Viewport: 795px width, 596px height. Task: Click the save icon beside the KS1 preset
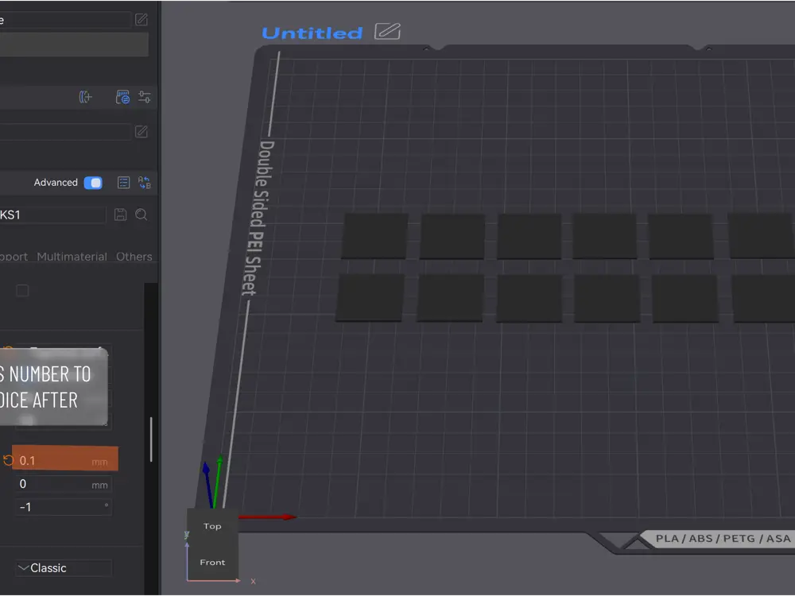coord(120,215)
